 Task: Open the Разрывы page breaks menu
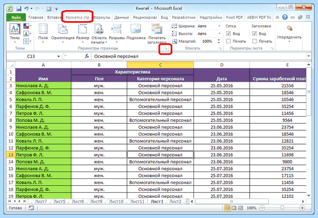pos(117,33)
